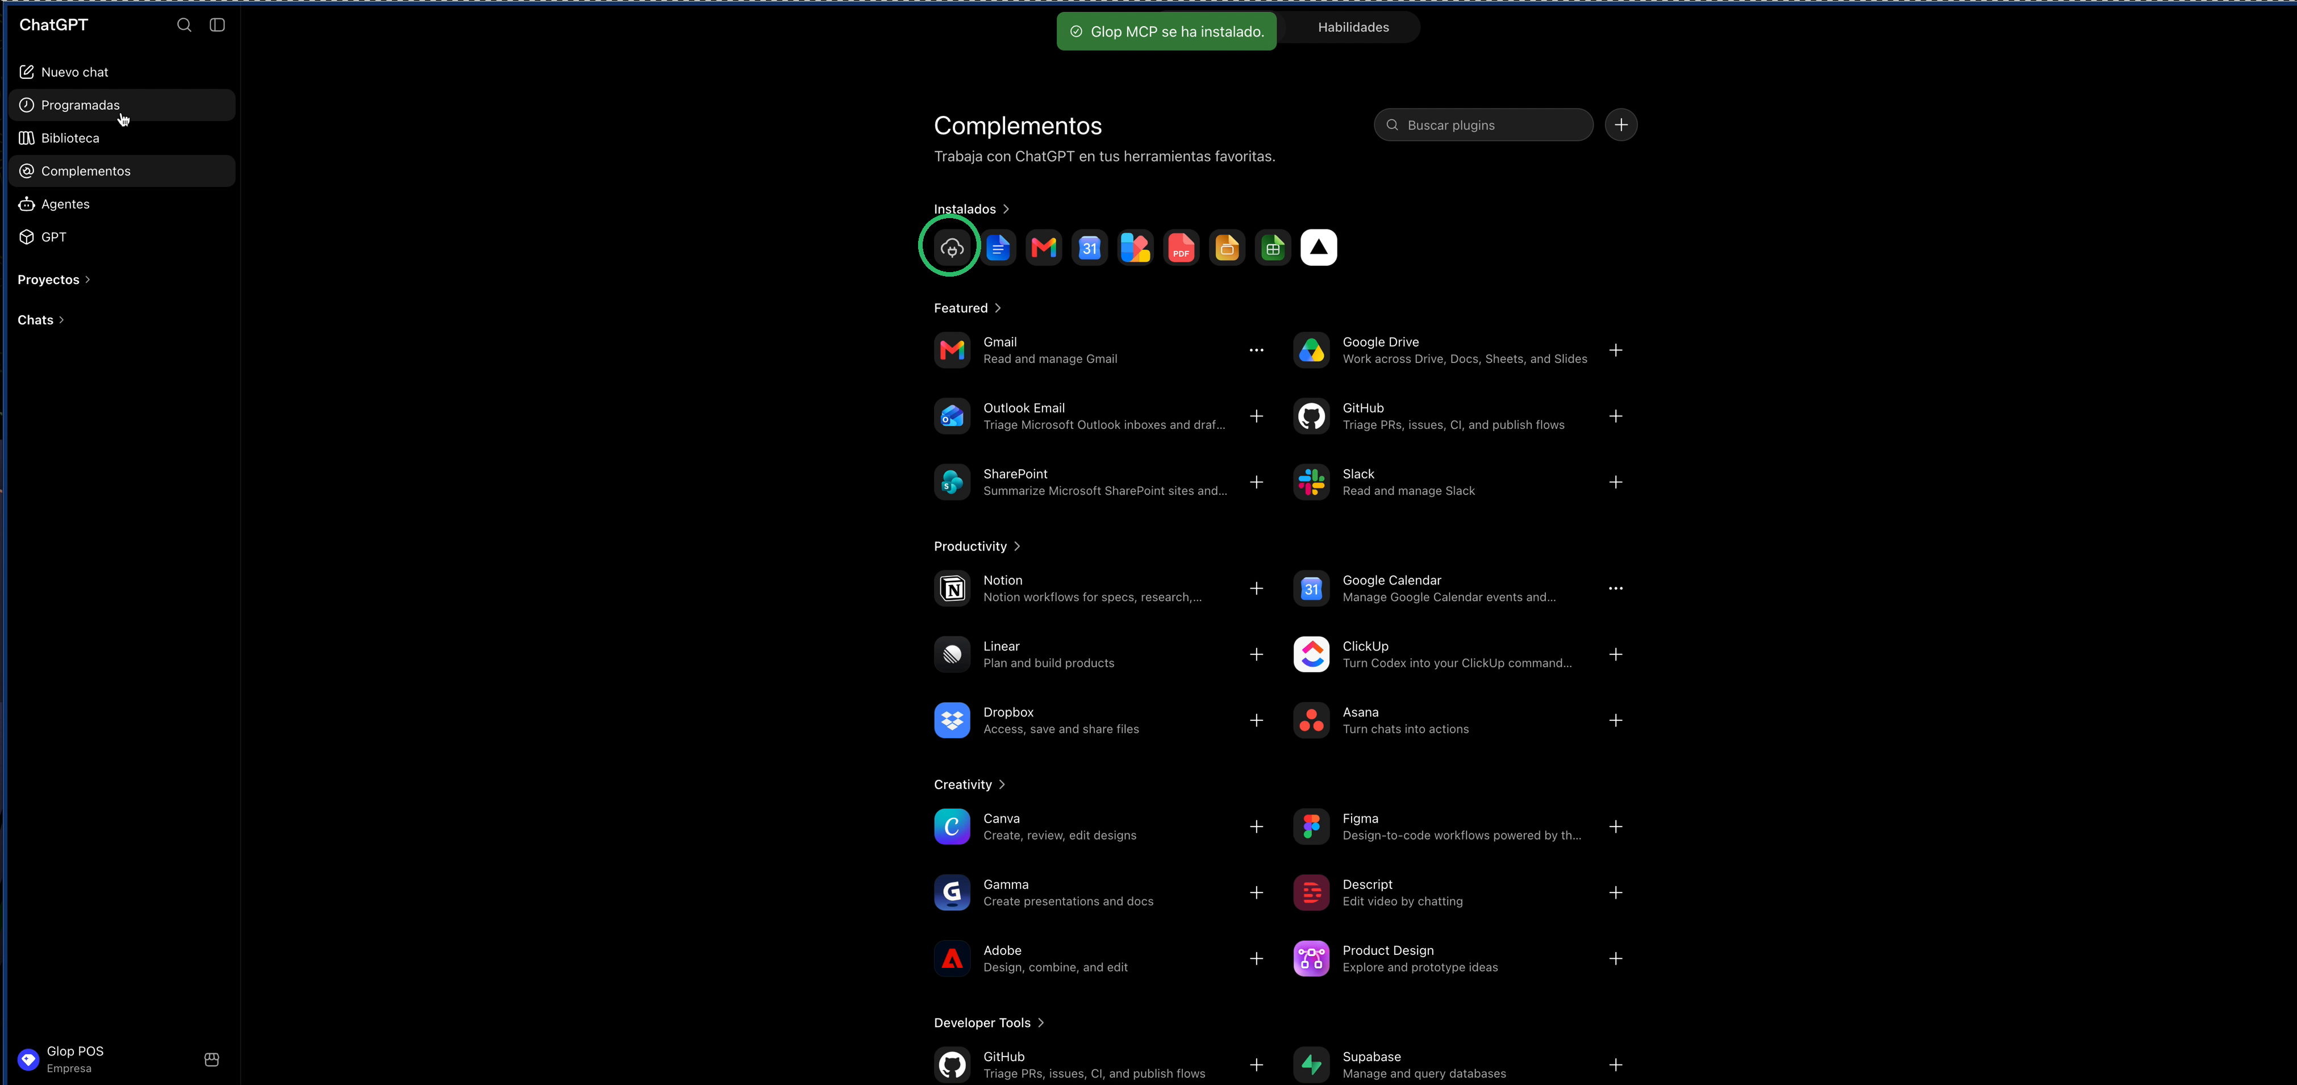Click the Asana logo icon

(1311, 720)
